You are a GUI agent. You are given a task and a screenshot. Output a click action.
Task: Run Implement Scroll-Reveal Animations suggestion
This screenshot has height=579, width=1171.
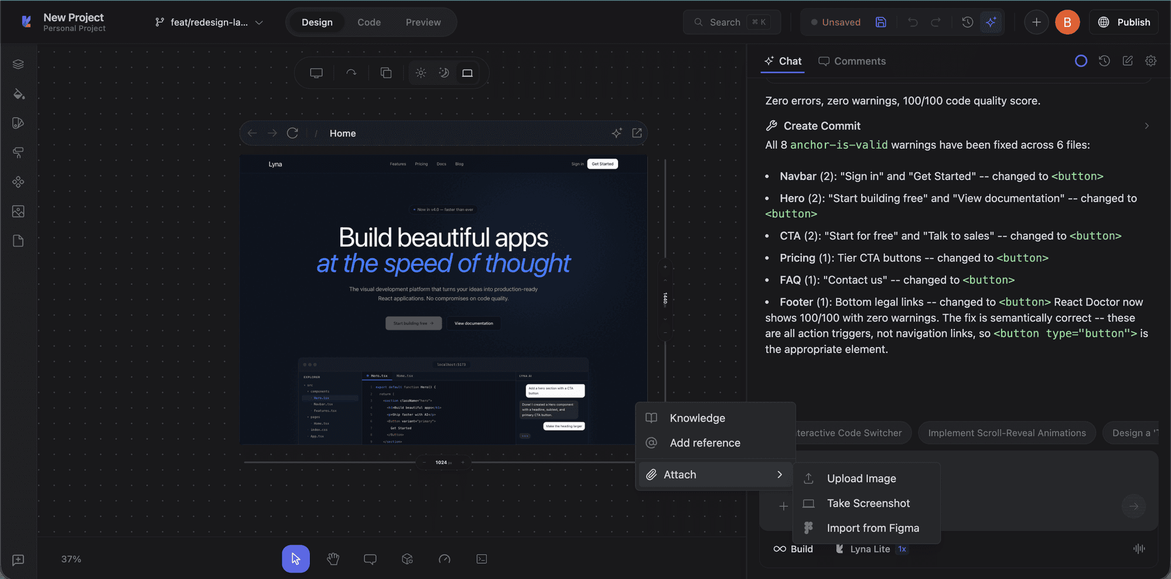[x=1006, y=433]
